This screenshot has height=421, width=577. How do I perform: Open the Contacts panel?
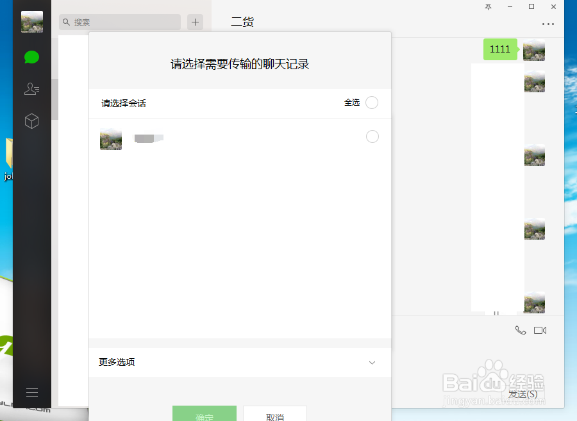pyautogui.click(x=31, y=89)
